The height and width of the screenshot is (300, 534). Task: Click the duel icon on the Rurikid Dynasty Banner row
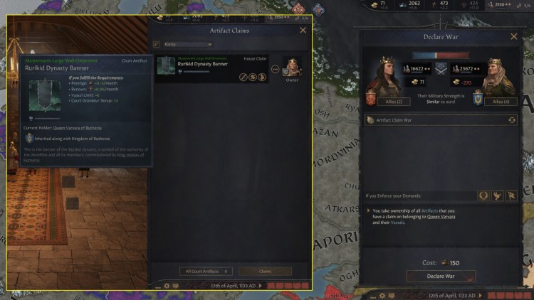click(244, 77)
